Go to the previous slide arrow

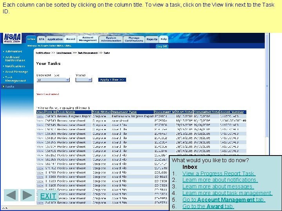pos(11,195)
